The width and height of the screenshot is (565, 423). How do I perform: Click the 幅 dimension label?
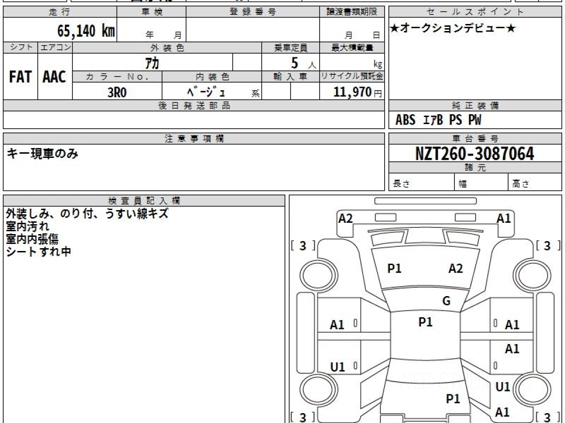point(463,184)
